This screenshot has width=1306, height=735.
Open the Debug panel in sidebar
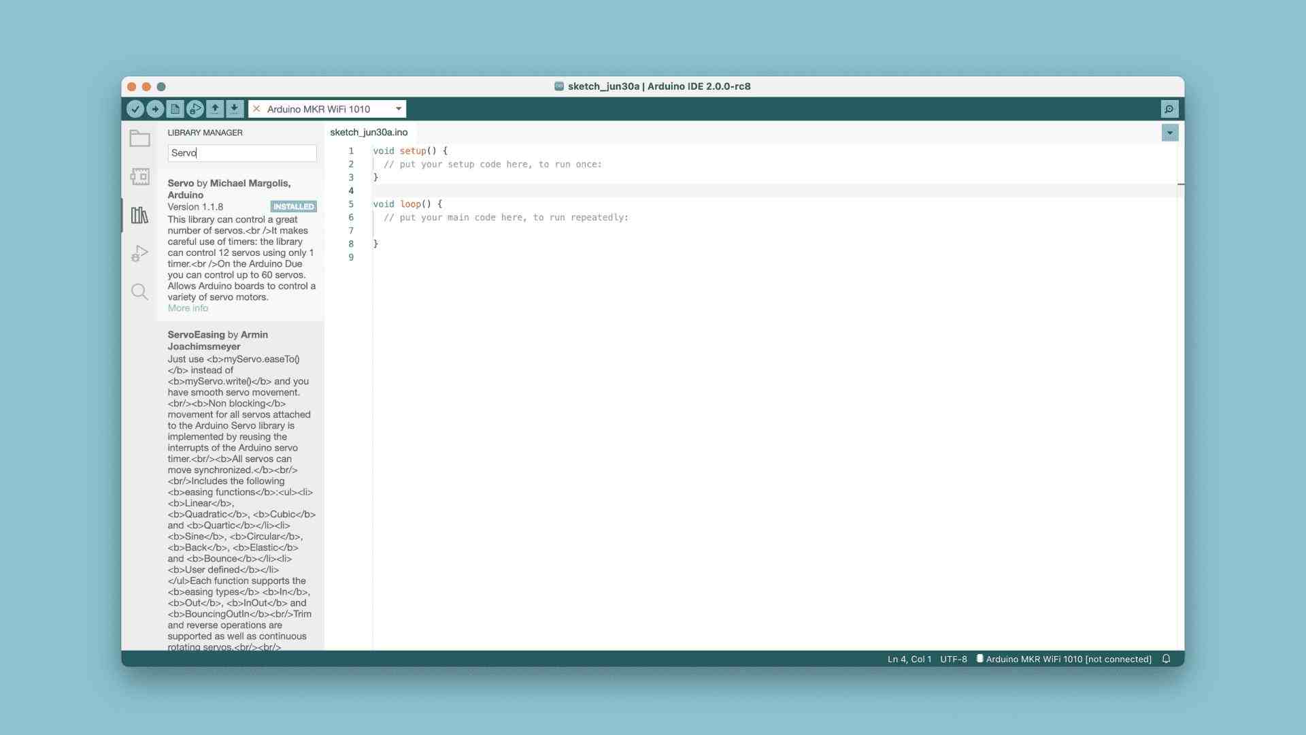pos(139,254)
